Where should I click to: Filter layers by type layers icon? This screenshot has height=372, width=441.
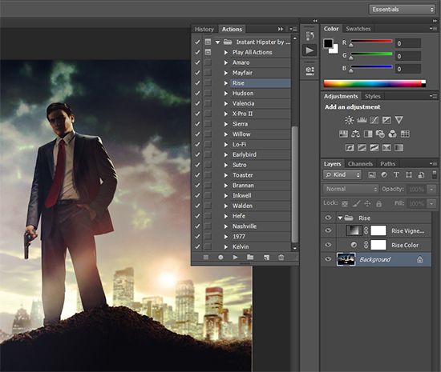pyautogui.click(x=396, y=174)
